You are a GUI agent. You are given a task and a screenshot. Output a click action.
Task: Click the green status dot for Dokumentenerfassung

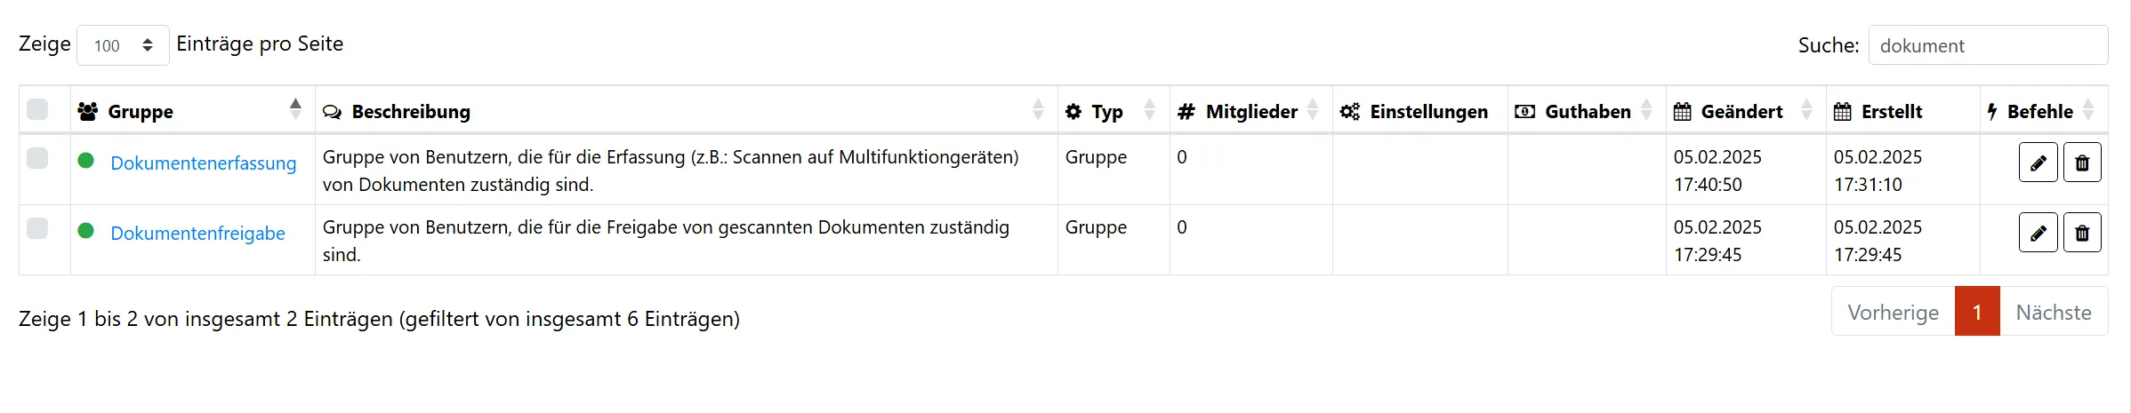86,161
